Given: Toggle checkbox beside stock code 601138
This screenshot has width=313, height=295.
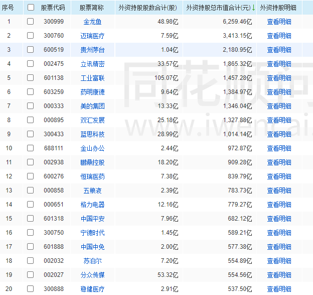Looking at the screenshot, I should pos(31,78).
